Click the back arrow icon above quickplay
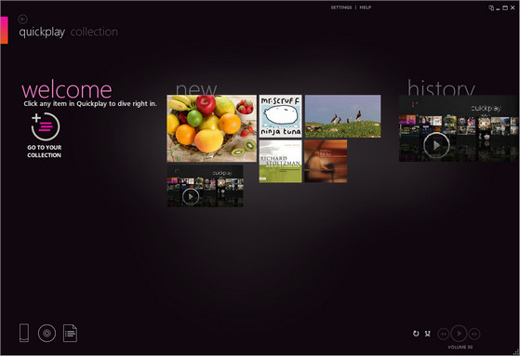This screenshot has width=520, height=356. click(x=23, y=20)
